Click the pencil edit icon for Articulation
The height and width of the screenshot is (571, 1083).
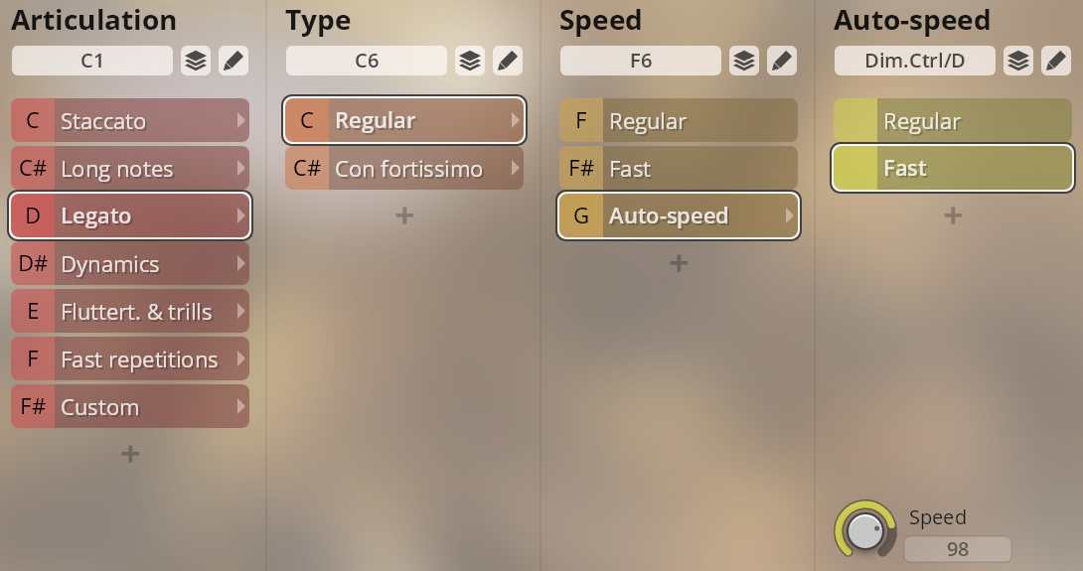tap(233, 61)
